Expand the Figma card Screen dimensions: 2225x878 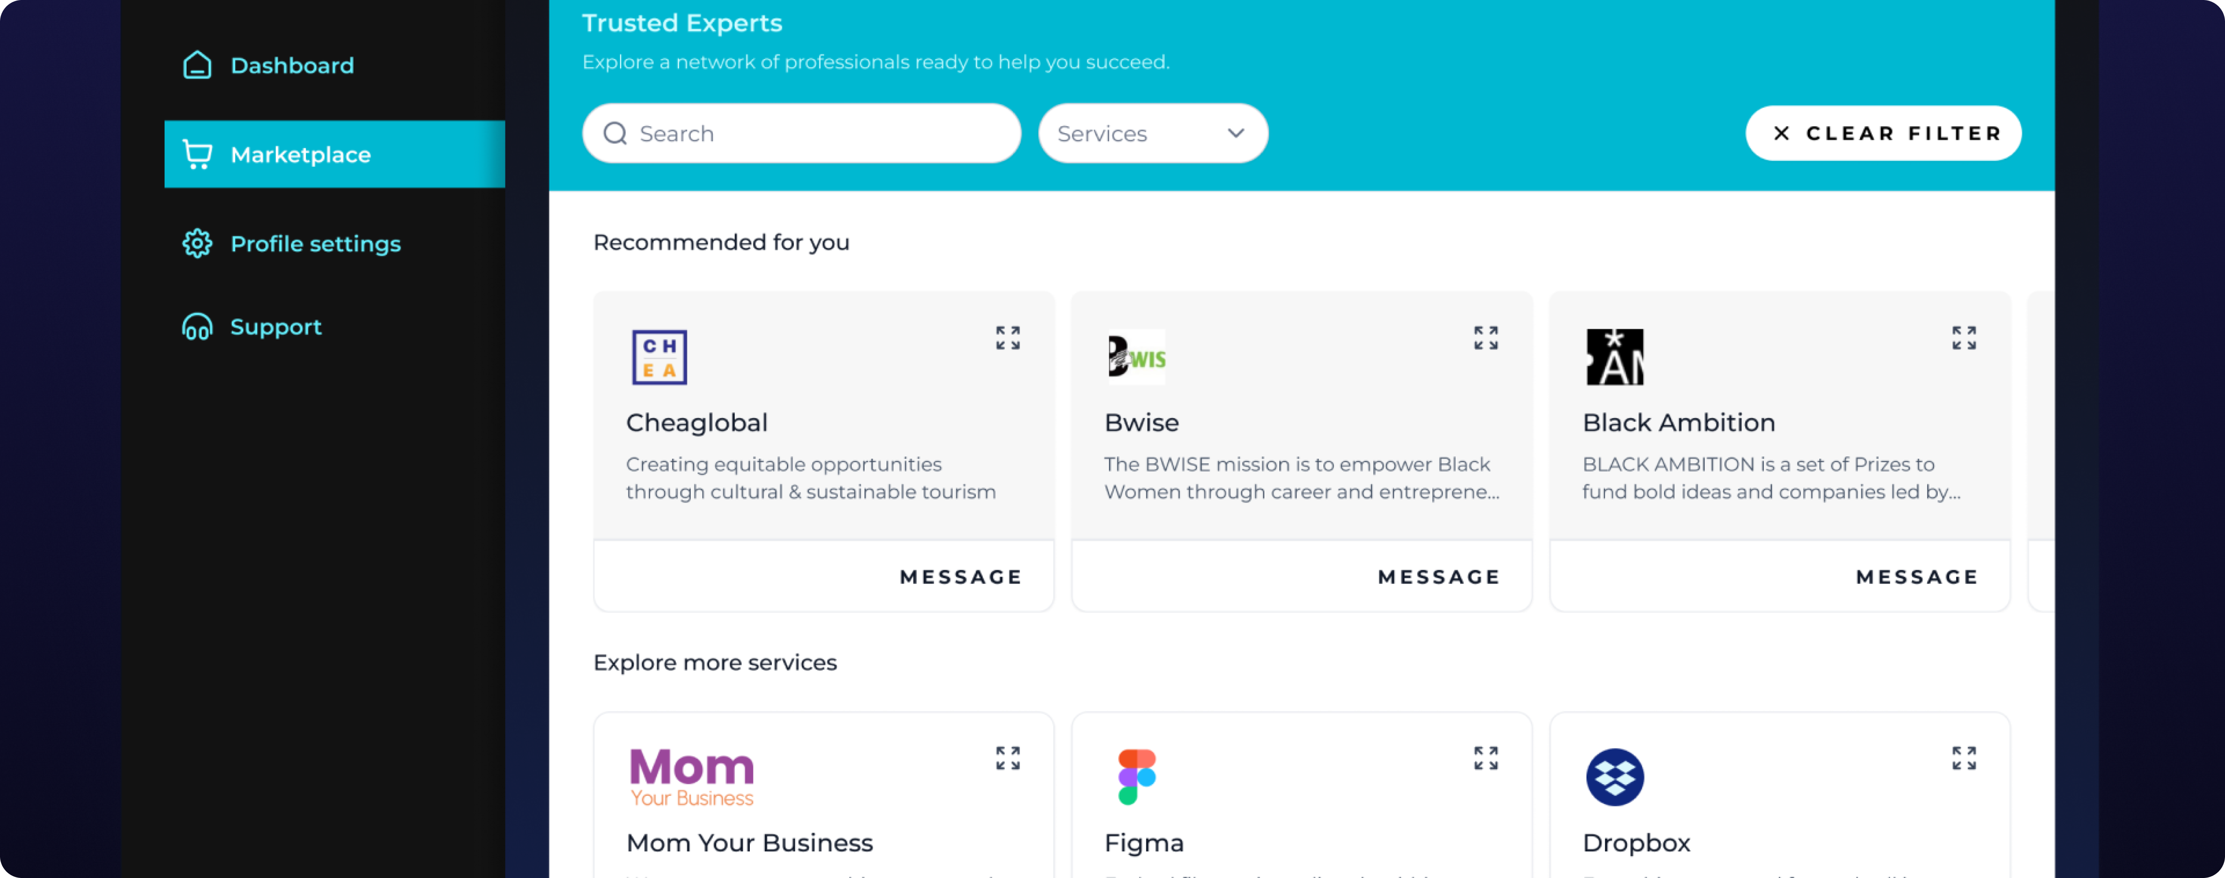coord(1486,758)
